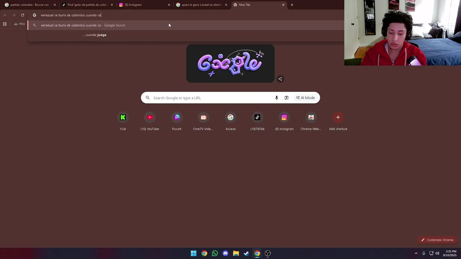The image size is (461, 259).
Task: Open volume control in system tray
Action: pos(437,253)
